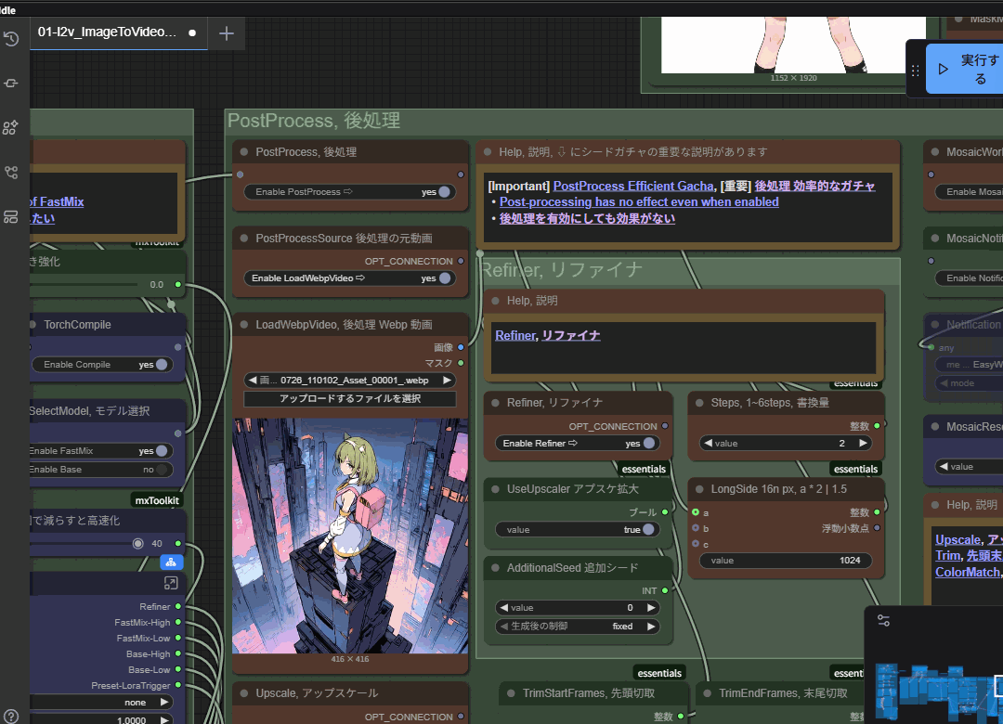Select radio option b in LongSide node

click(x=696, y=528)
